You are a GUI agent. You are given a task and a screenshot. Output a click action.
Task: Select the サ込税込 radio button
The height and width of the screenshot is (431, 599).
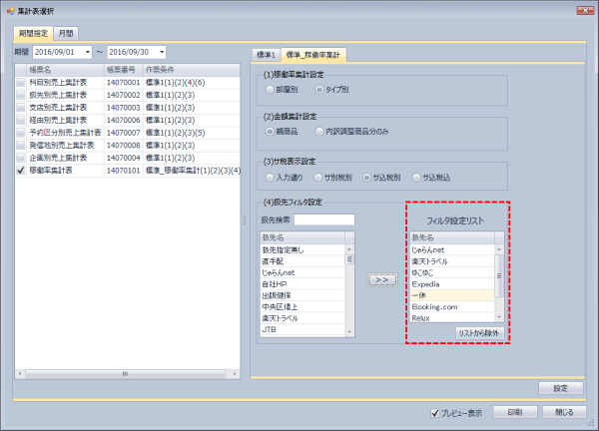[x=416, y=178]
